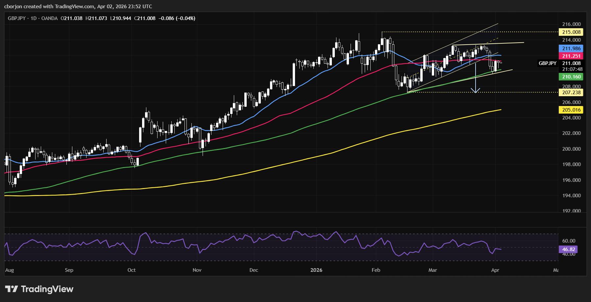Click the yellow 215.008 price label
Viewport: 591px width, 302px height.
571,32
